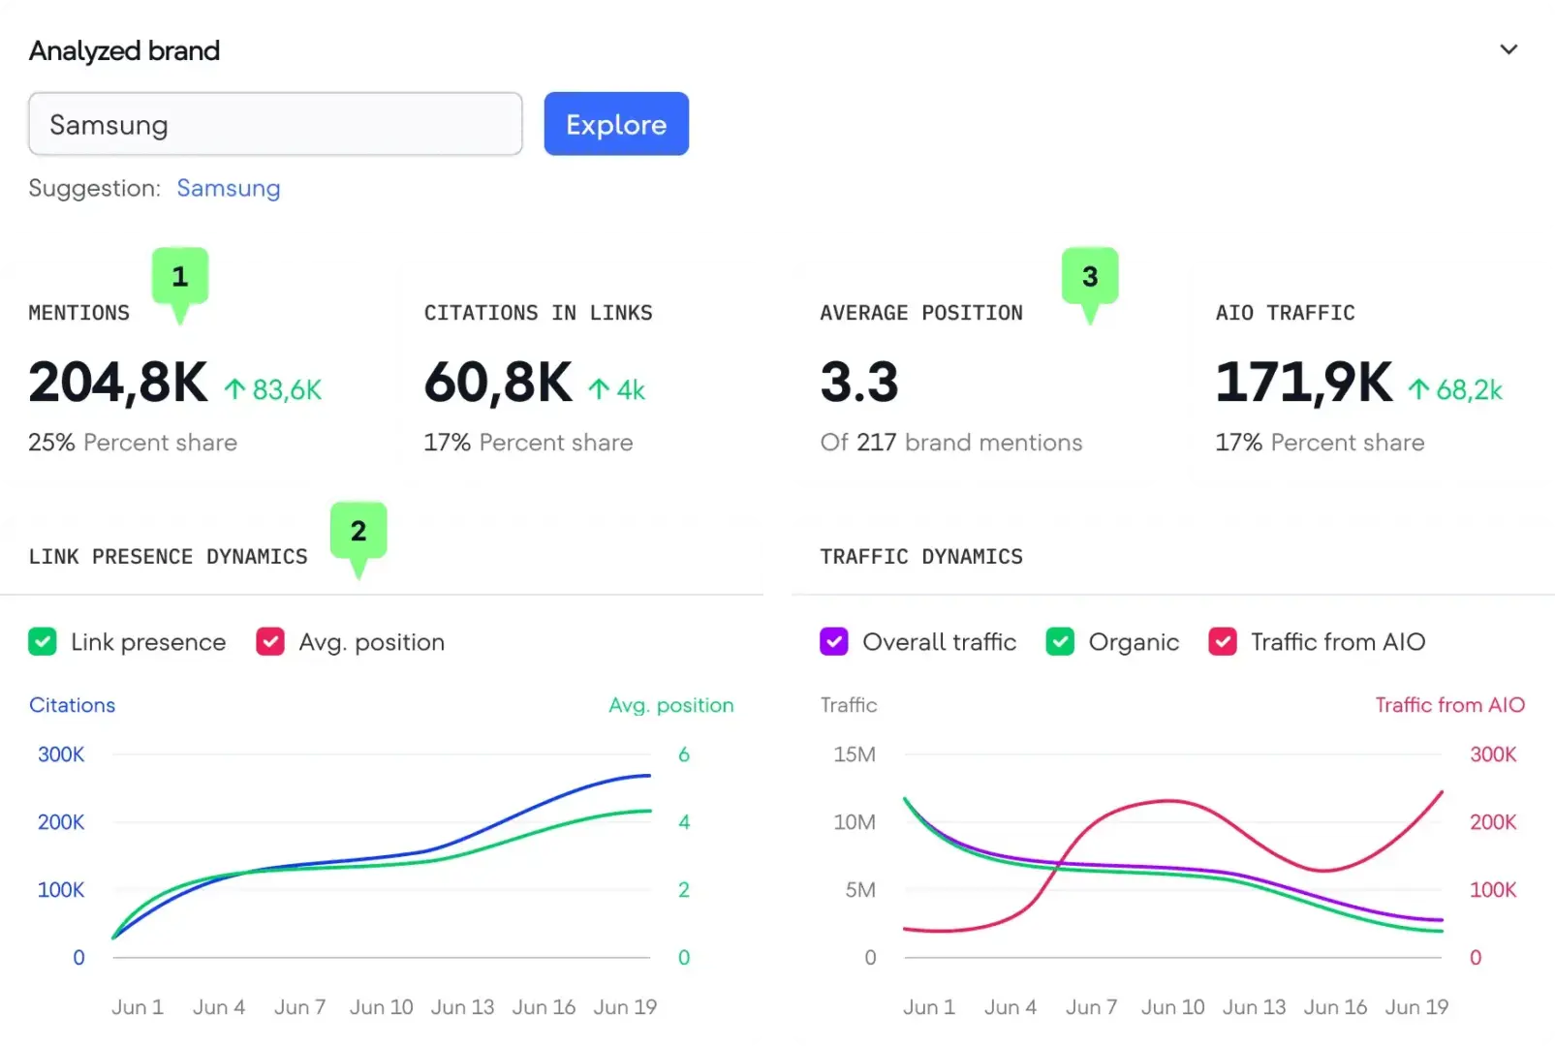1555x1046 pixels.
Task: Click the red Traffic from AIO axis label
Action: [1450, 705]
